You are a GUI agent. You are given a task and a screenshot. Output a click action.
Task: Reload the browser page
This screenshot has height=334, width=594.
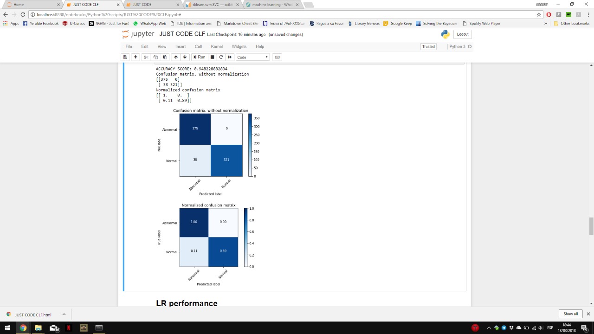[23, 14]
